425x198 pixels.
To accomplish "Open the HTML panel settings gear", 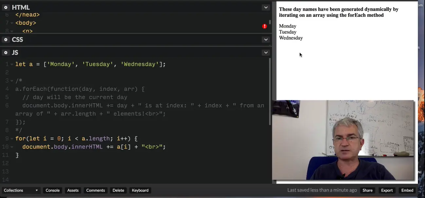I will coord(6,7).
